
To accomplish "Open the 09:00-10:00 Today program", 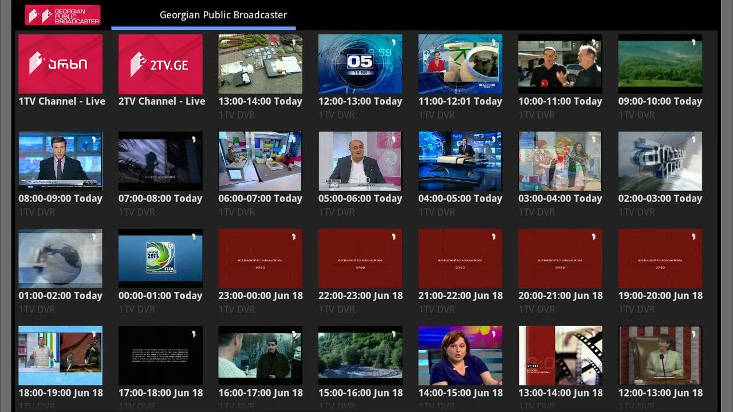I will point(660,64).
